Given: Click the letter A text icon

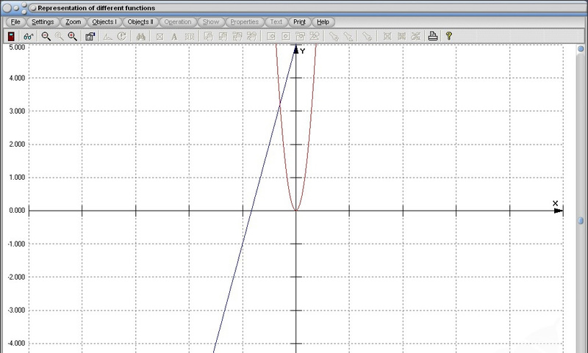Looking at the screenshot, I should (174, 37).
